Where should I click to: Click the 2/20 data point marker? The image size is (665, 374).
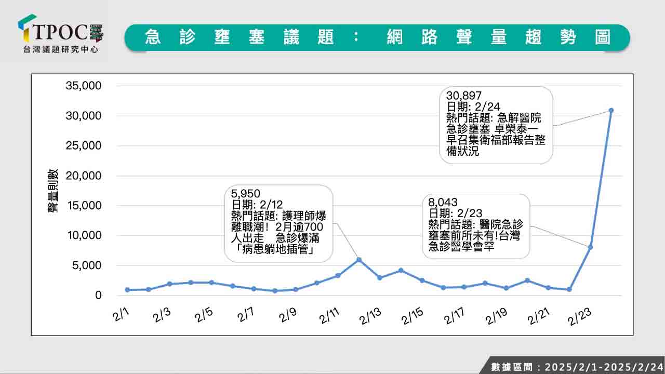pyautogui.click(x=527, y=280)
